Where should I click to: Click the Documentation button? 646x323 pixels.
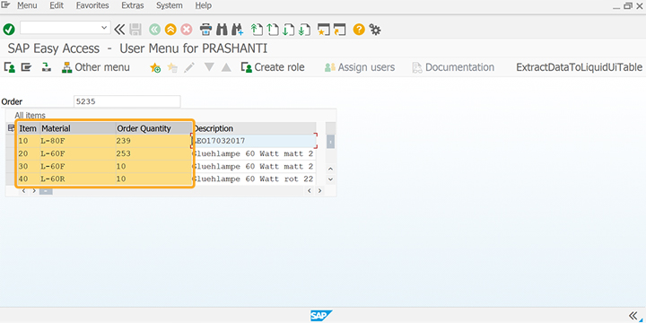click(453, 67)
